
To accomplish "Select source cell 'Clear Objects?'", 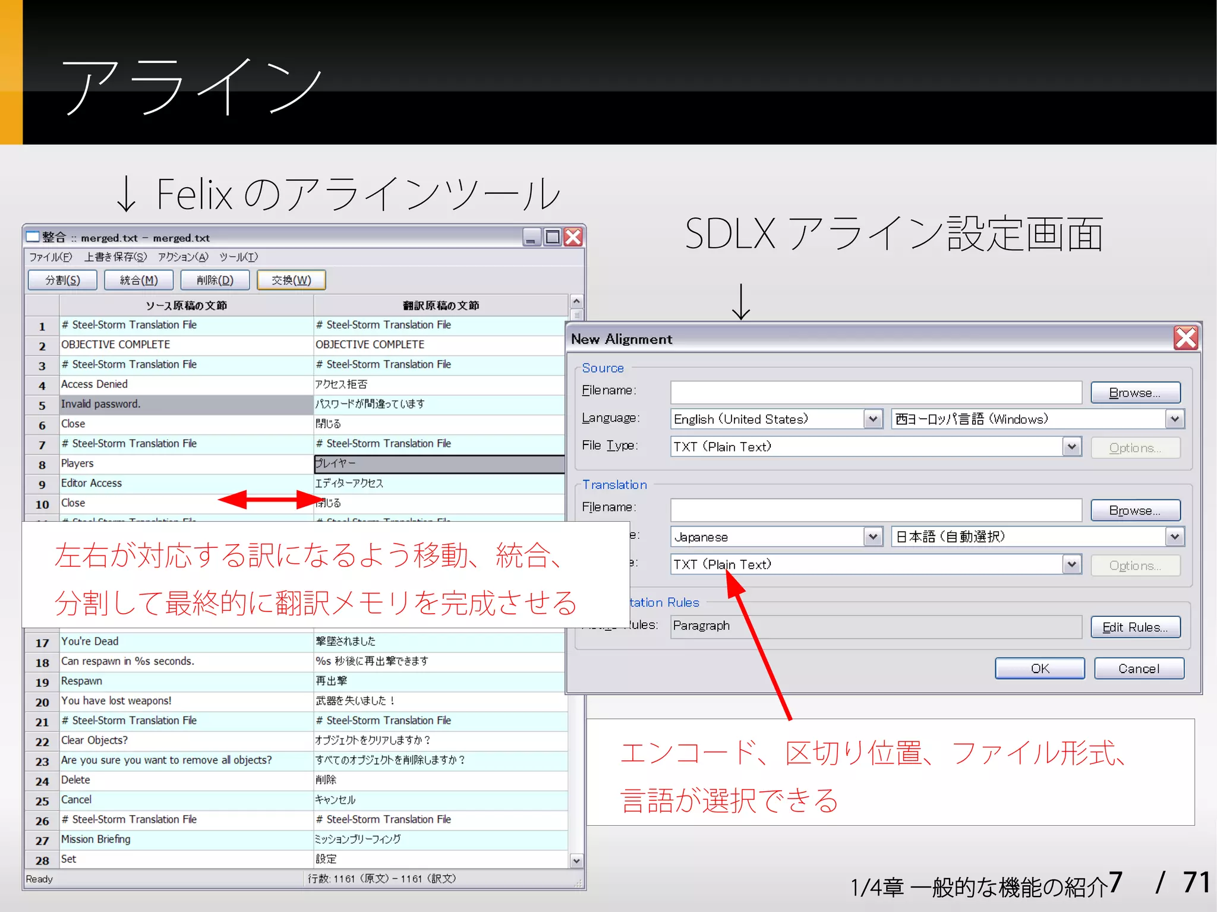I will (x=187, y=741).
